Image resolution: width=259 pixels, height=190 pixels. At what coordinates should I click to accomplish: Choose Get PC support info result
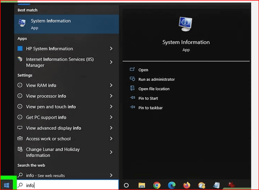click(46, 117)
